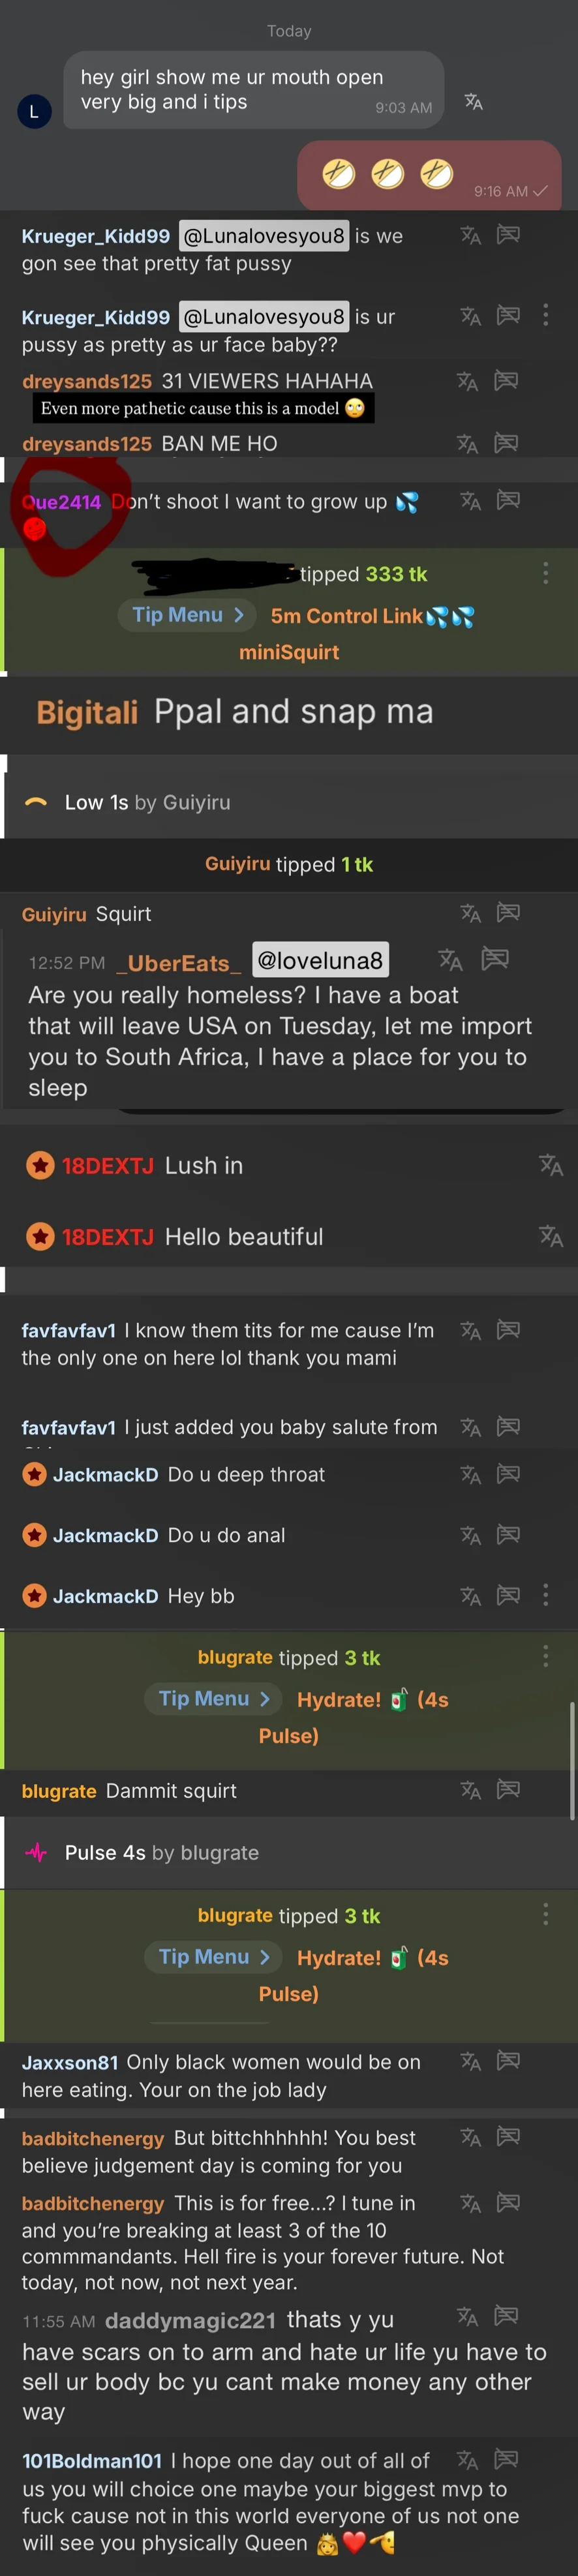
Task: Expand Tip Menu in first blugrate tip
Action: point(214,1699)
